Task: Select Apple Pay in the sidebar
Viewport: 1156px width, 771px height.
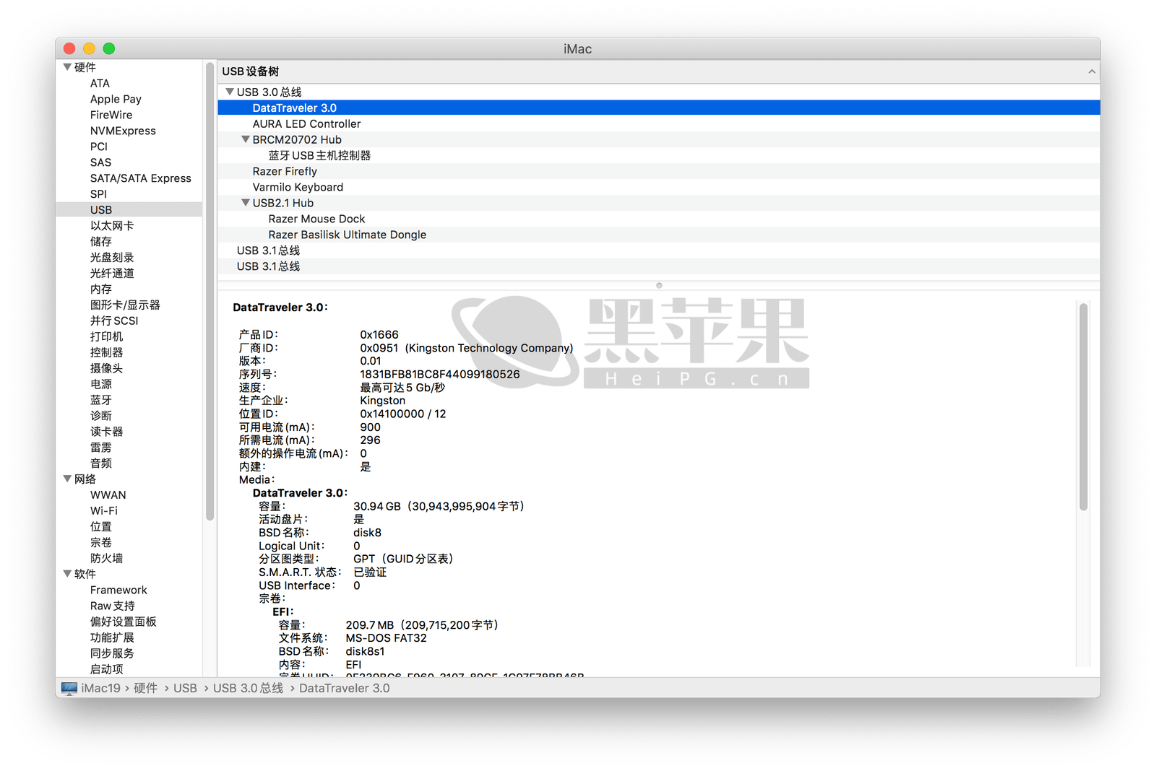Action: [x=116, y=99]
